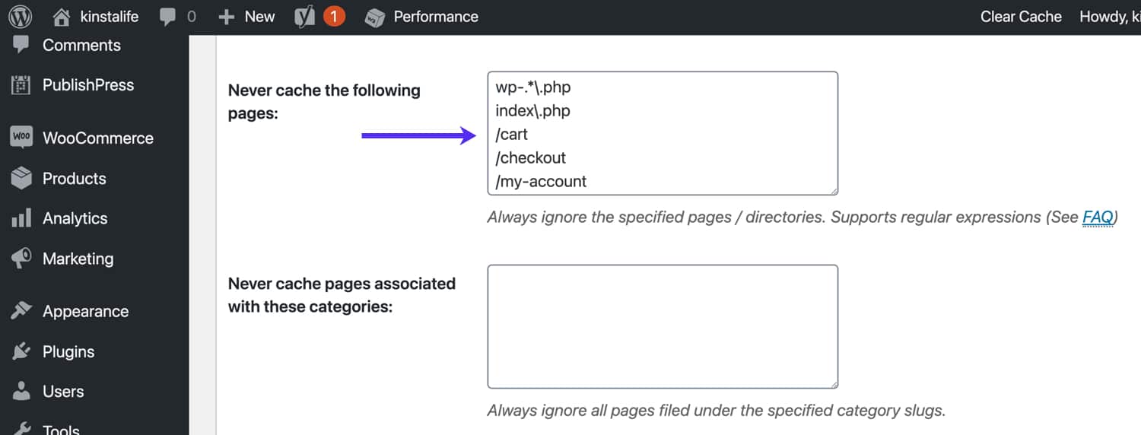Click the Plugins plug icon
The height and width of the screenshot is (435, 1141).
click(x=21, y=351)
